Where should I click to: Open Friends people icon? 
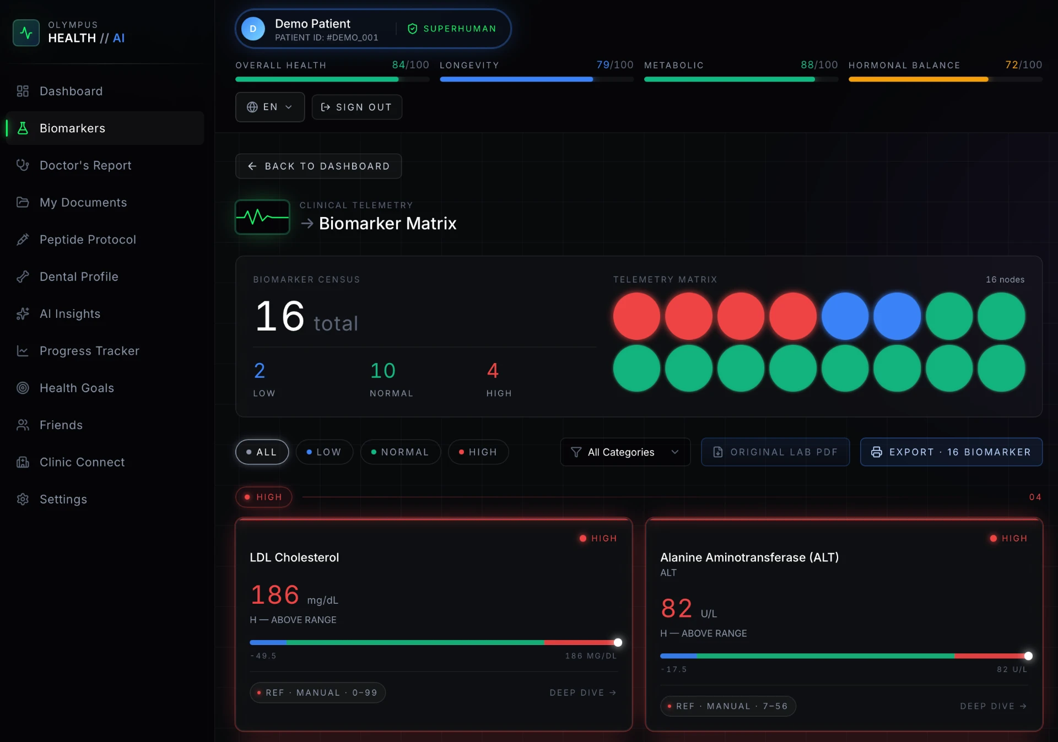[23, 425]
